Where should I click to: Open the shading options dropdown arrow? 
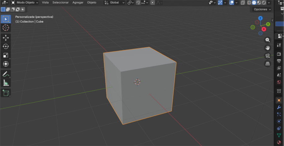pyautogui.click(x=269, y=3)
